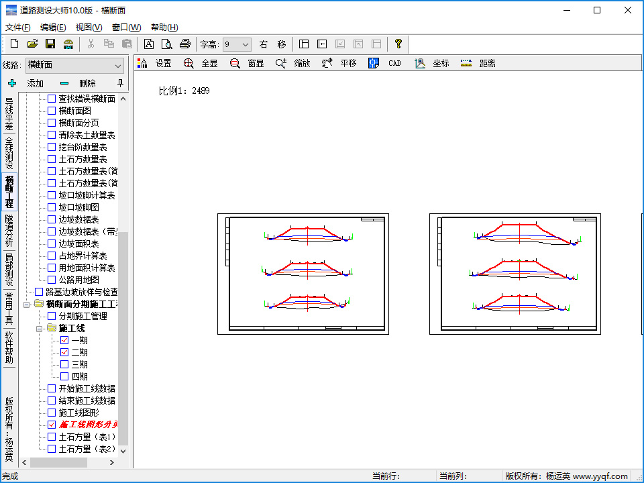
Task: Check the 土石方数量表 checkbox
Action: 52,159
